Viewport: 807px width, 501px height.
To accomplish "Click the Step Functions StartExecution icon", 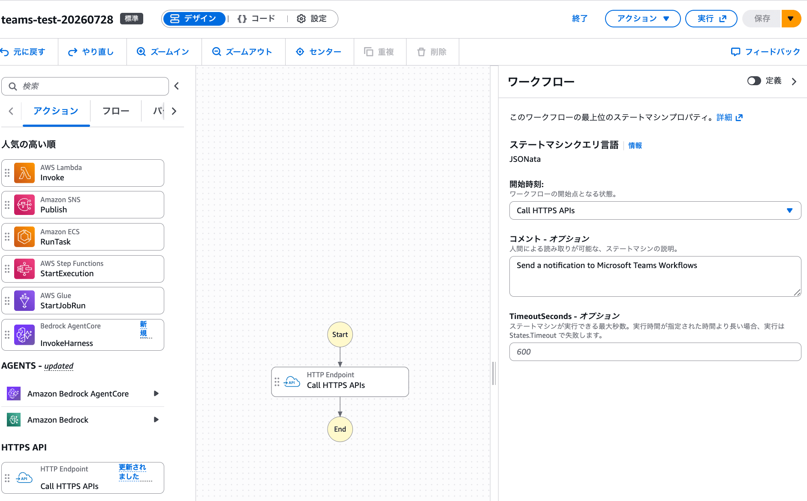I will click(24, 269).
